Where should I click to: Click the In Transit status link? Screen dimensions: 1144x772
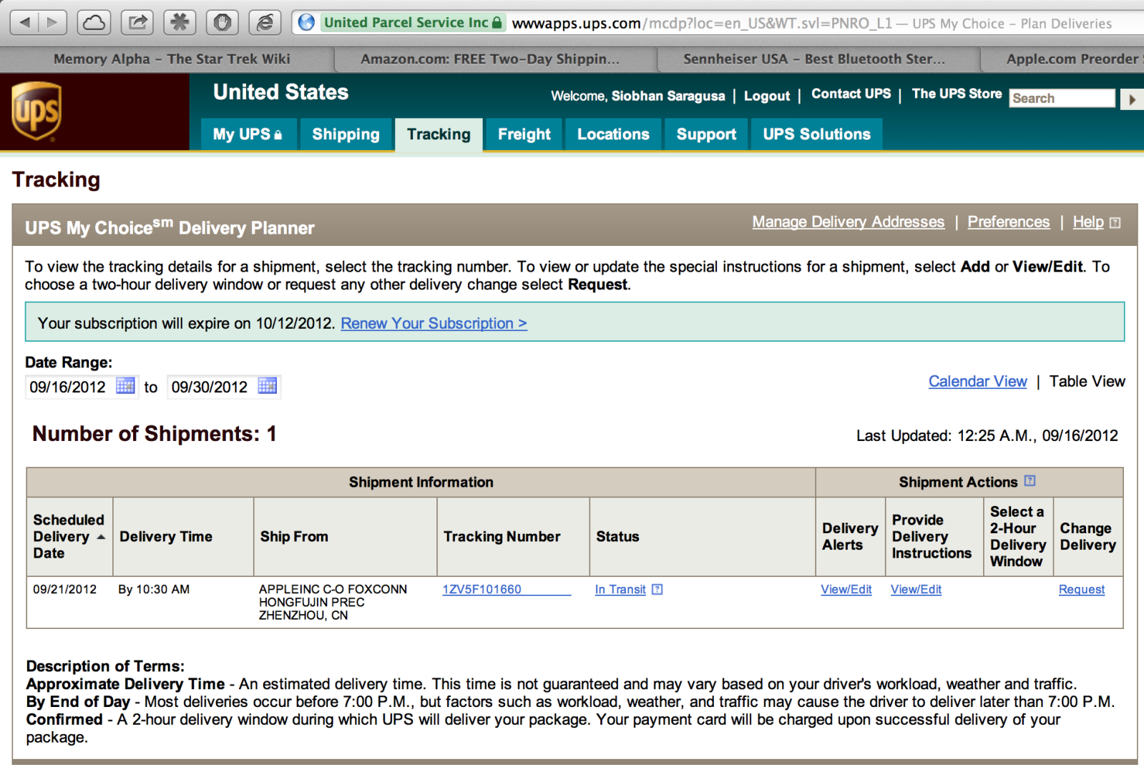click(x=620, y=590)
